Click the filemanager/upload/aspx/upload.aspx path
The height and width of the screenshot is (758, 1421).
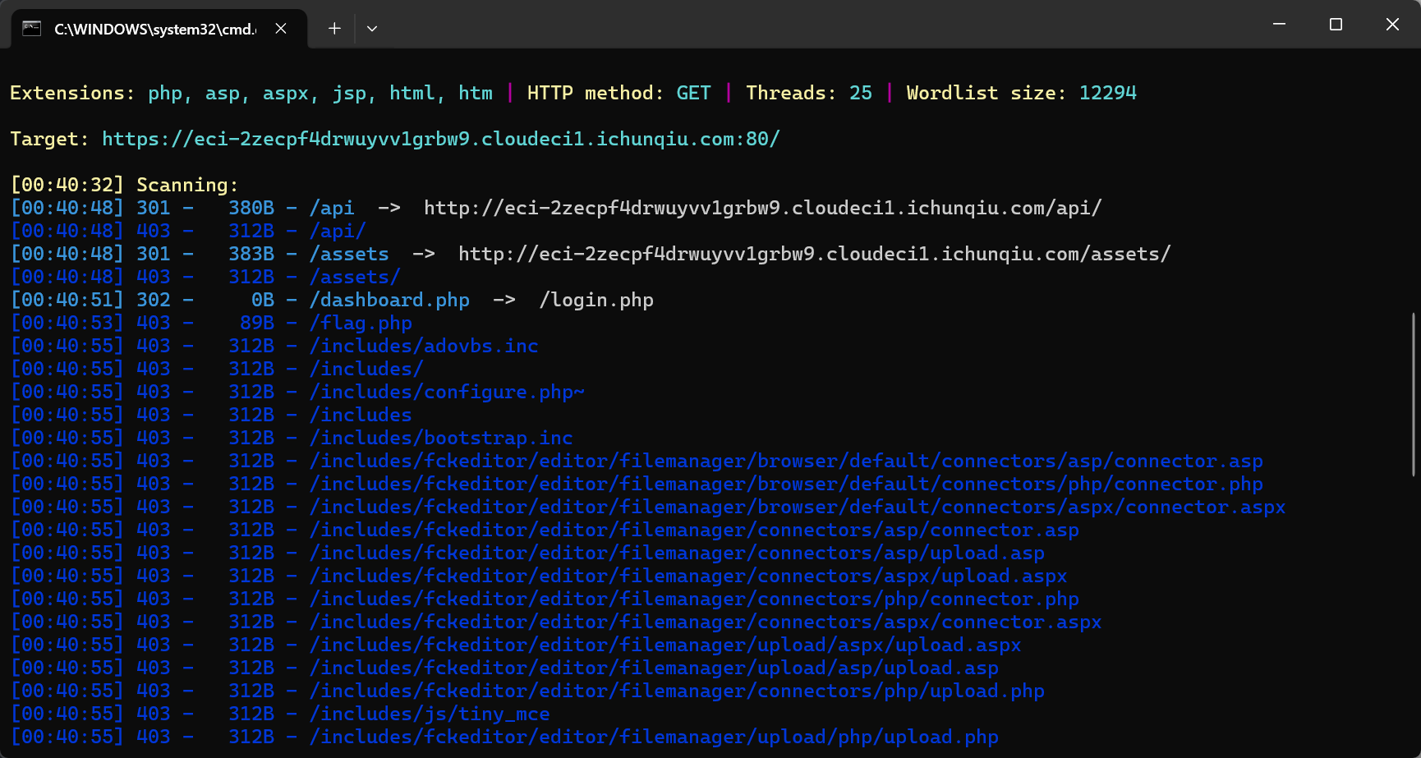[x=665, y=645]
